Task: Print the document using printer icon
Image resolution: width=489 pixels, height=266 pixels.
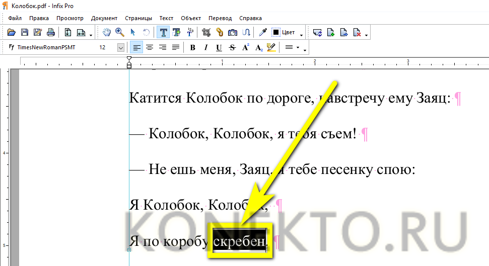Action: [50, 33]
